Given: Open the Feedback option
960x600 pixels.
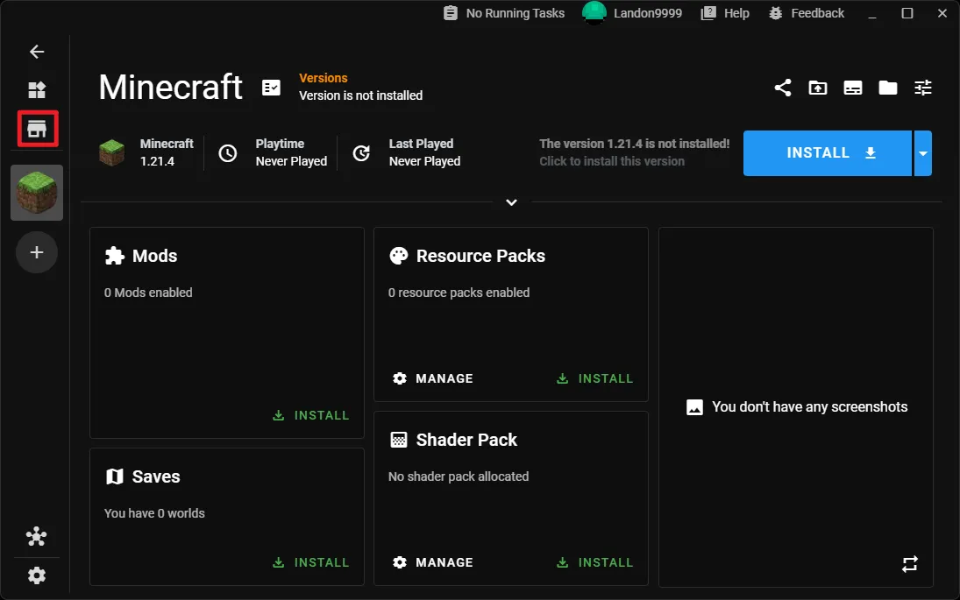Looking at the screenshot, I should click(x=807, y=13).
